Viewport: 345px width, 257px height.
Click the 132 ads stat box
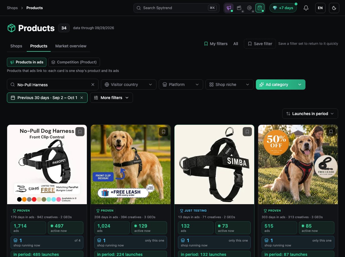[196, 228]
